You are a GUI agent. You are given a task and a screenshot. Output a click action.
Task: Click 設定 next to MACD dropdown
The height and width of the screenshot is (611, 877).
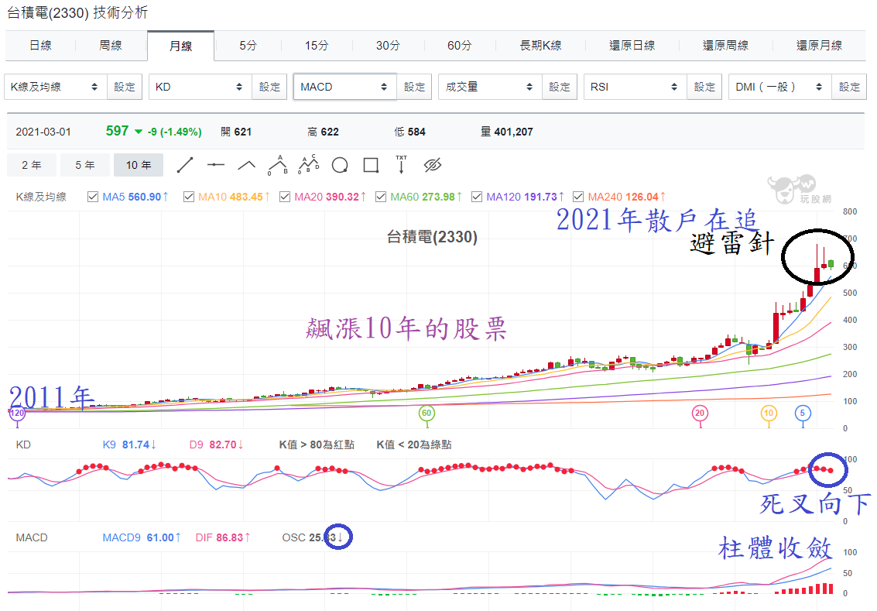[414, 87]
